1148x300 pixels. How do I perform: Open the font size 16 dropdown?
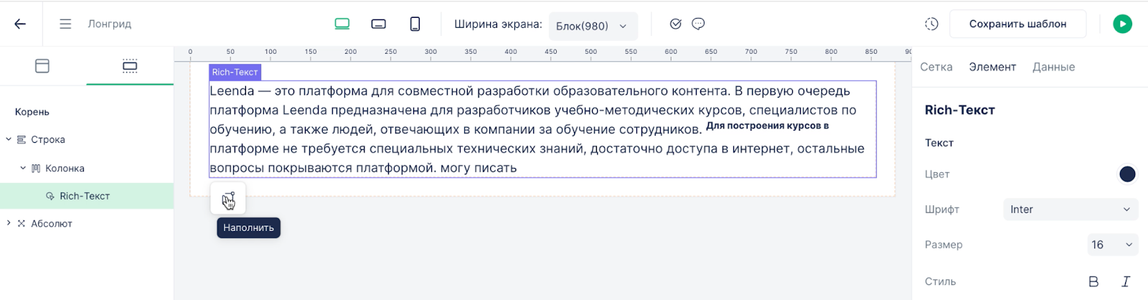click(x=1111, y=245)
